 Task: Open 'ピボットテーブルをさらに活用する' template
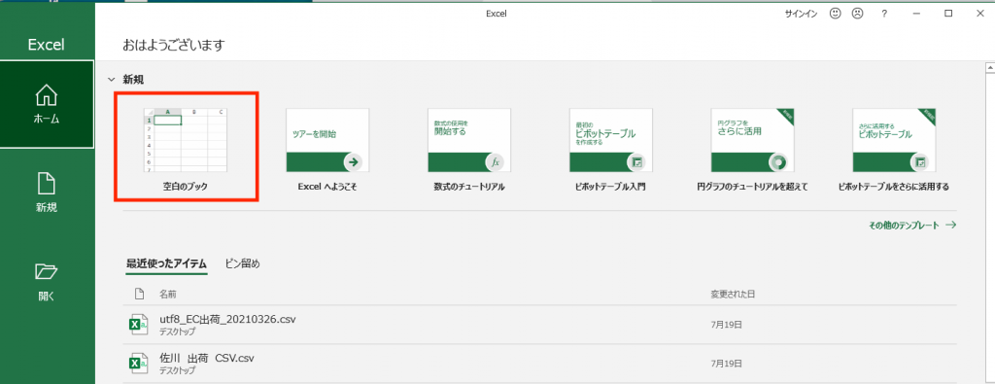pyautogui.click(x=894, y=149)
